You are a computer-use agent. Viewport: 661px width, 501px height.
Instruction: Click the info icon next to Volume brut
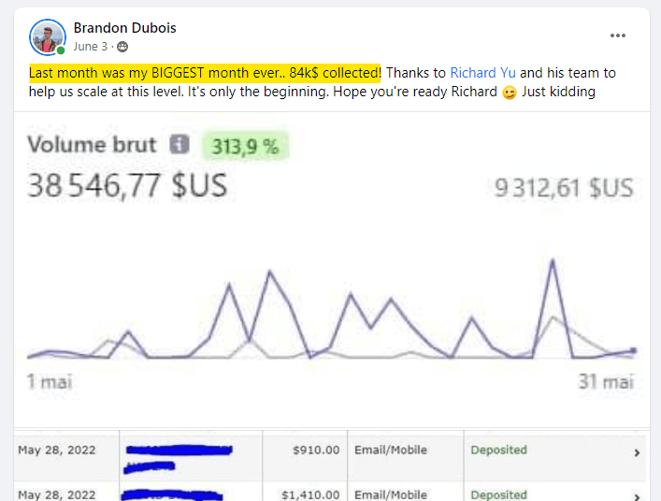pyautogui.click(x=180, y=145)
